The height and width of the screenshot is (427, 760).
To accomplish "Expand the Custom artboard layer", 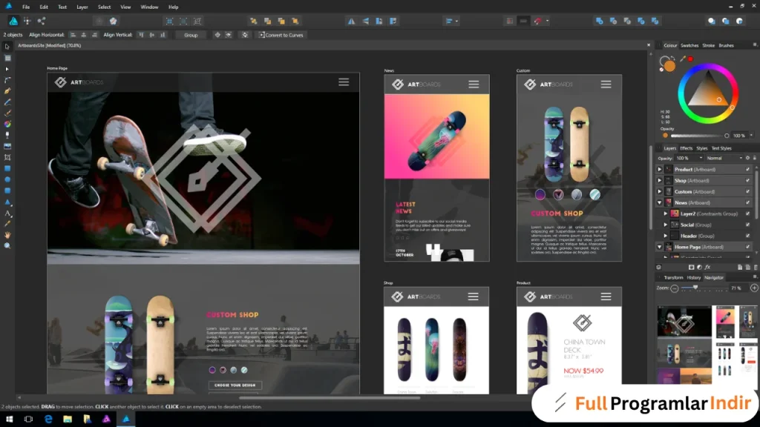I will coord(660,192).
